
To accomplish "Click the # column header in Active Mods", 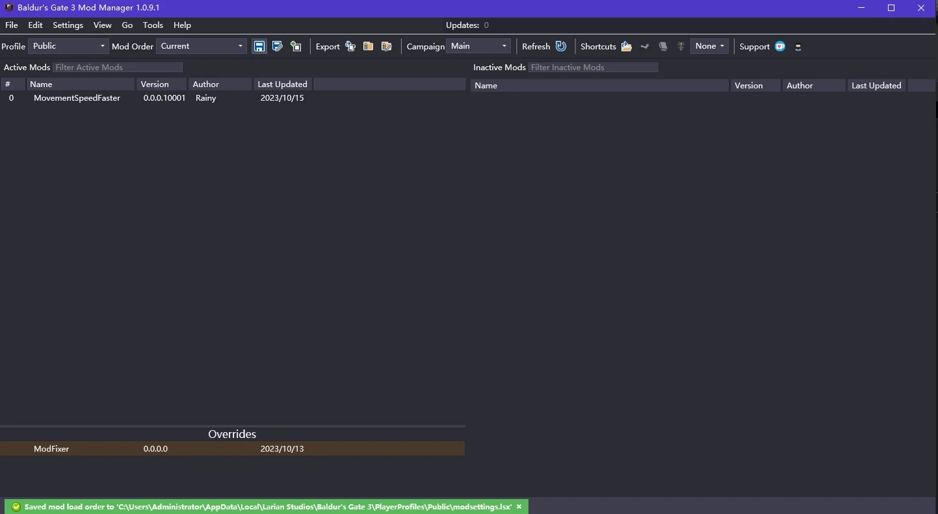I will (13, 84).
